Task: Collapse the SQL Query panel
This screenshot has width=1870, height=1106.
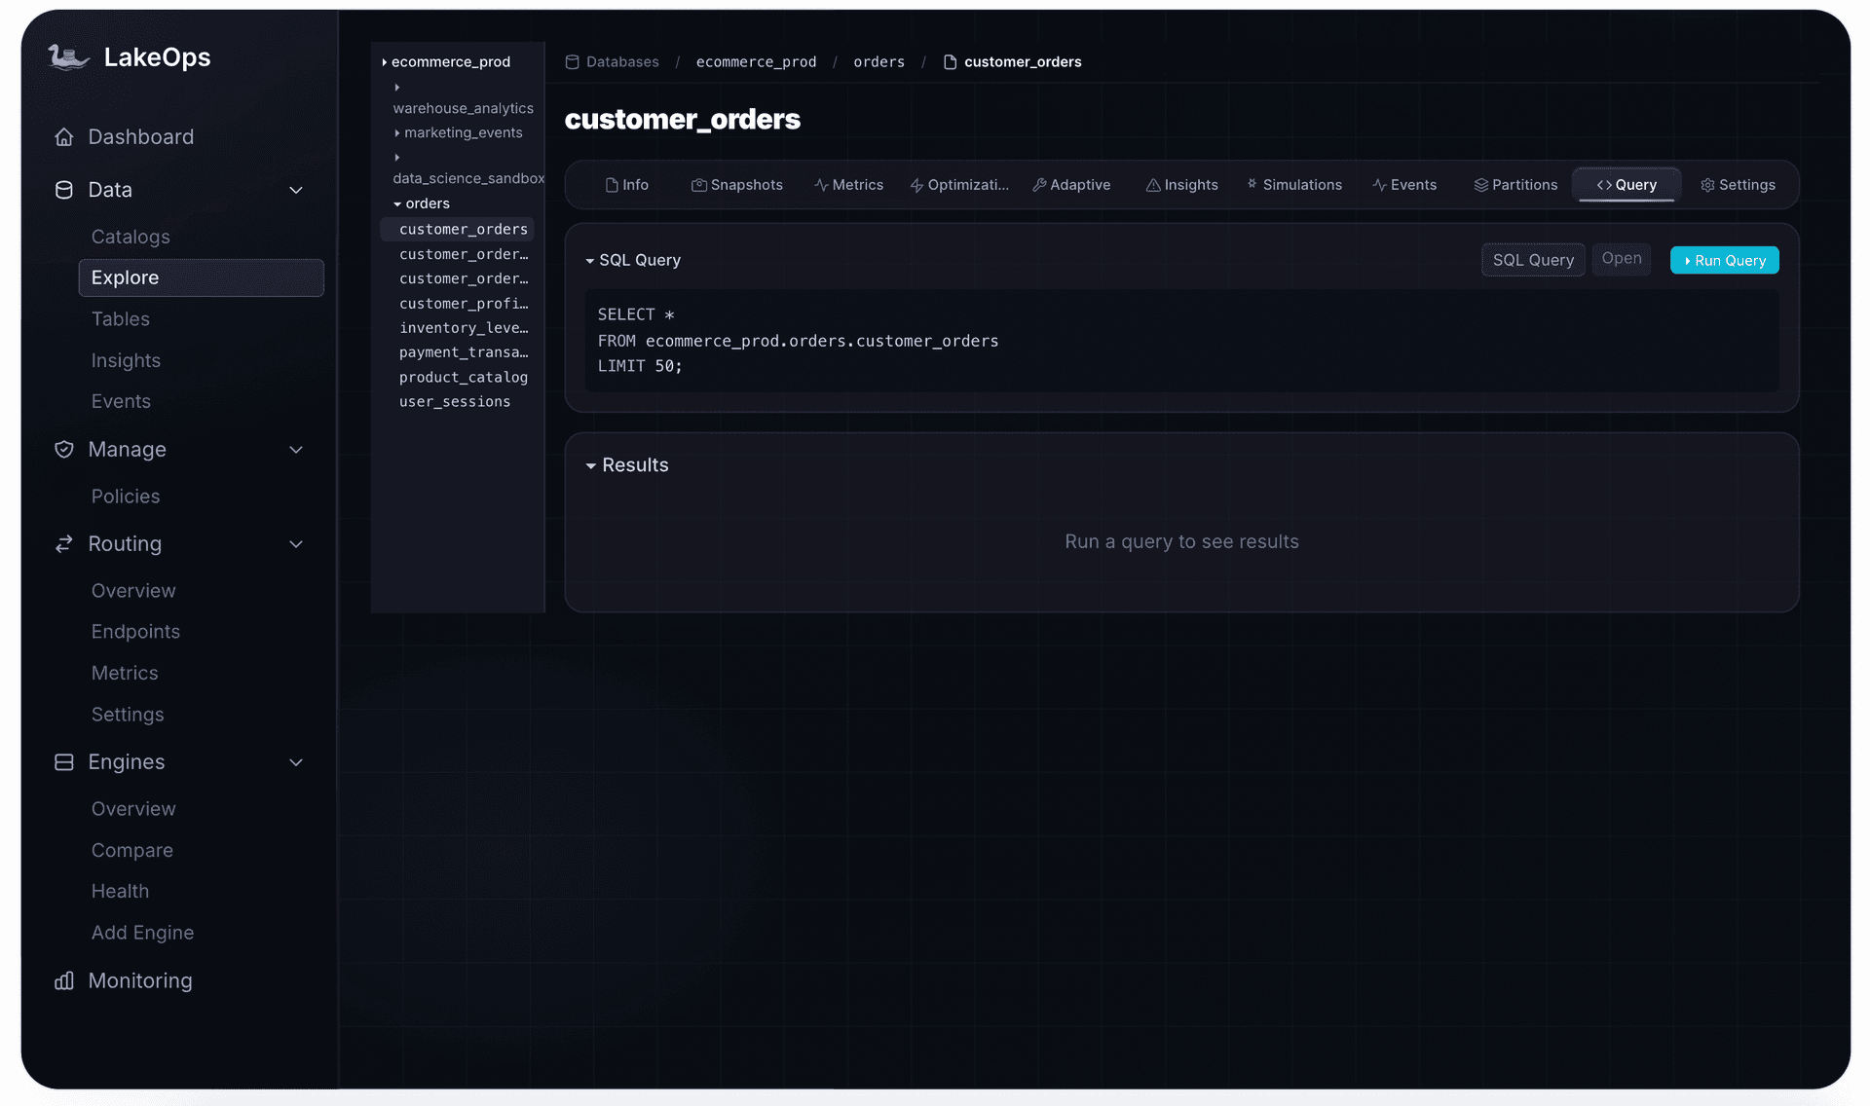Action: (x=590, y=261)
